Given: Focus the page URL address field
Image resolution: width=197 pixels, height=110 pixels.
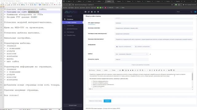Looking at the screenshot, I should (x=154, y=23).
